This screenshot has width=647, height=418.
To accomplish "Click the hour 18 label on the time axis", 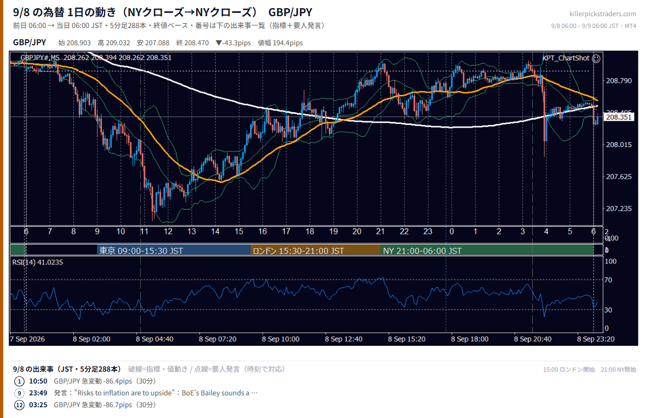I will (x=309, y=232).
